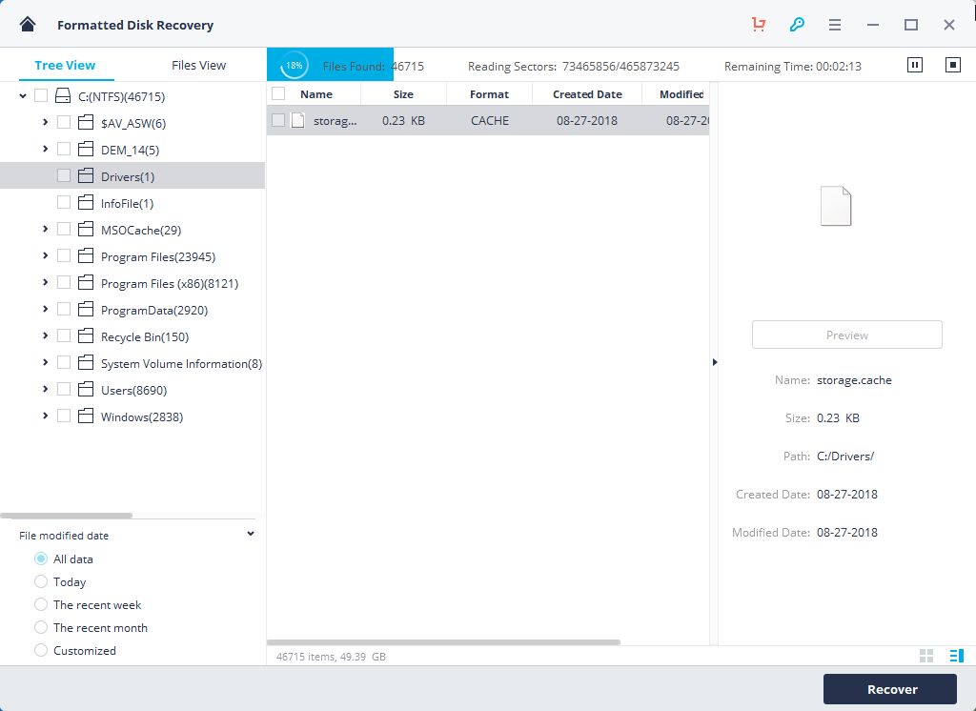Click the Recover button

point(889,689)
